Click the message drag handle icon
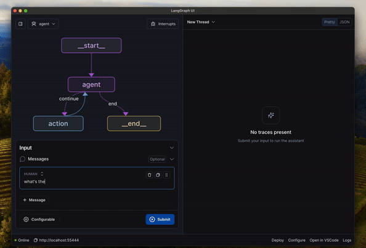The width and height of the screenshot is (366, 248). (x=166, y=175)
